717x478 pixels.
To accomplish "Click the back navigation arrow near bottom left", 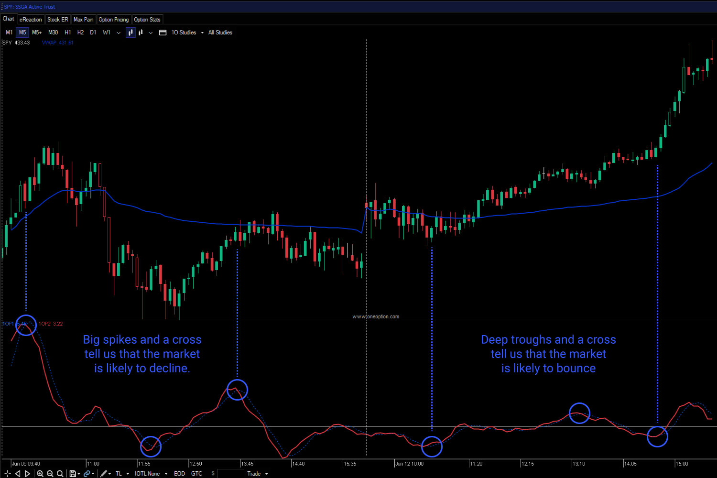I will tap(17, 473).
